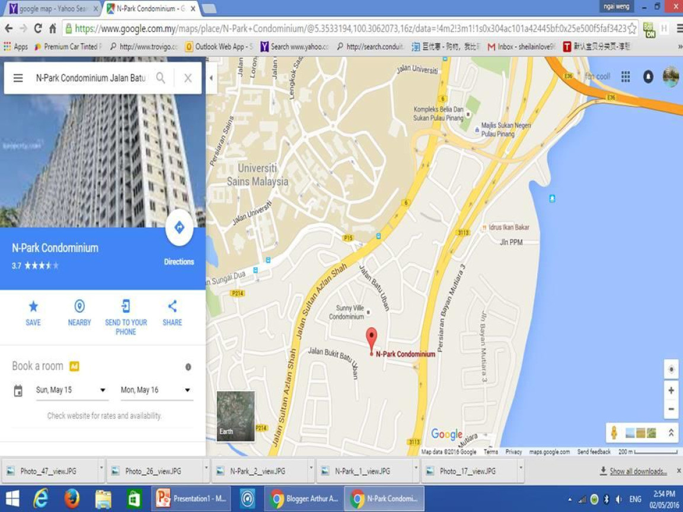Open check-out date dropdown Mon, May 16
This screenshot has width=683, height=512.
pos(157,390)
